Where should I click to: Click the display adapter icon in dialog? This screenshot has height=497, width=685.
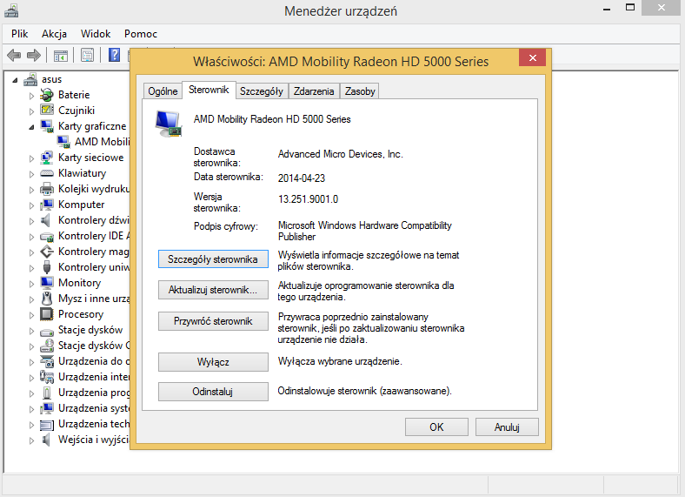click(x=168, y=123)
